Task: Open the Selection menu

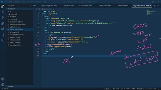Action: pos(17,2)
